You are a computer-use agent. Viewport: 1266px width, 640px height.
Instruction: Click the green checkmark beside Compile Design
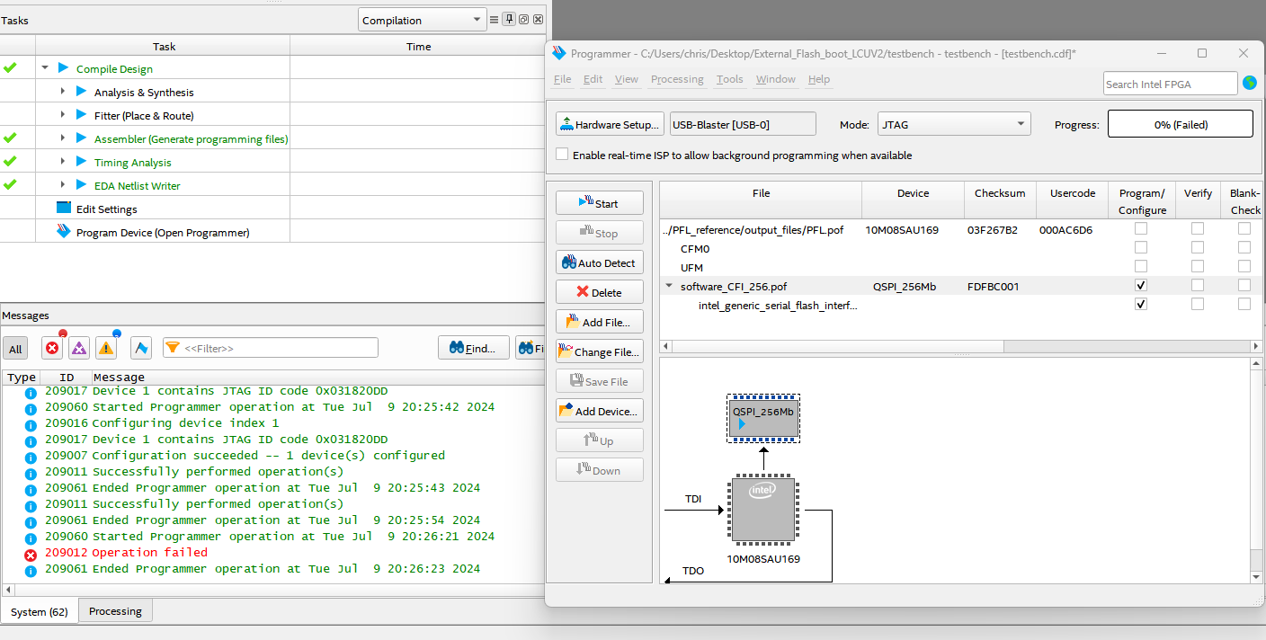[x=10, y=68]
